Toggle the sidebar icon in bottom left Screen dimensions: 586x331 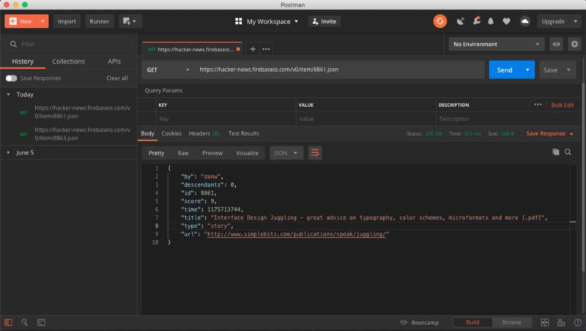9,322
